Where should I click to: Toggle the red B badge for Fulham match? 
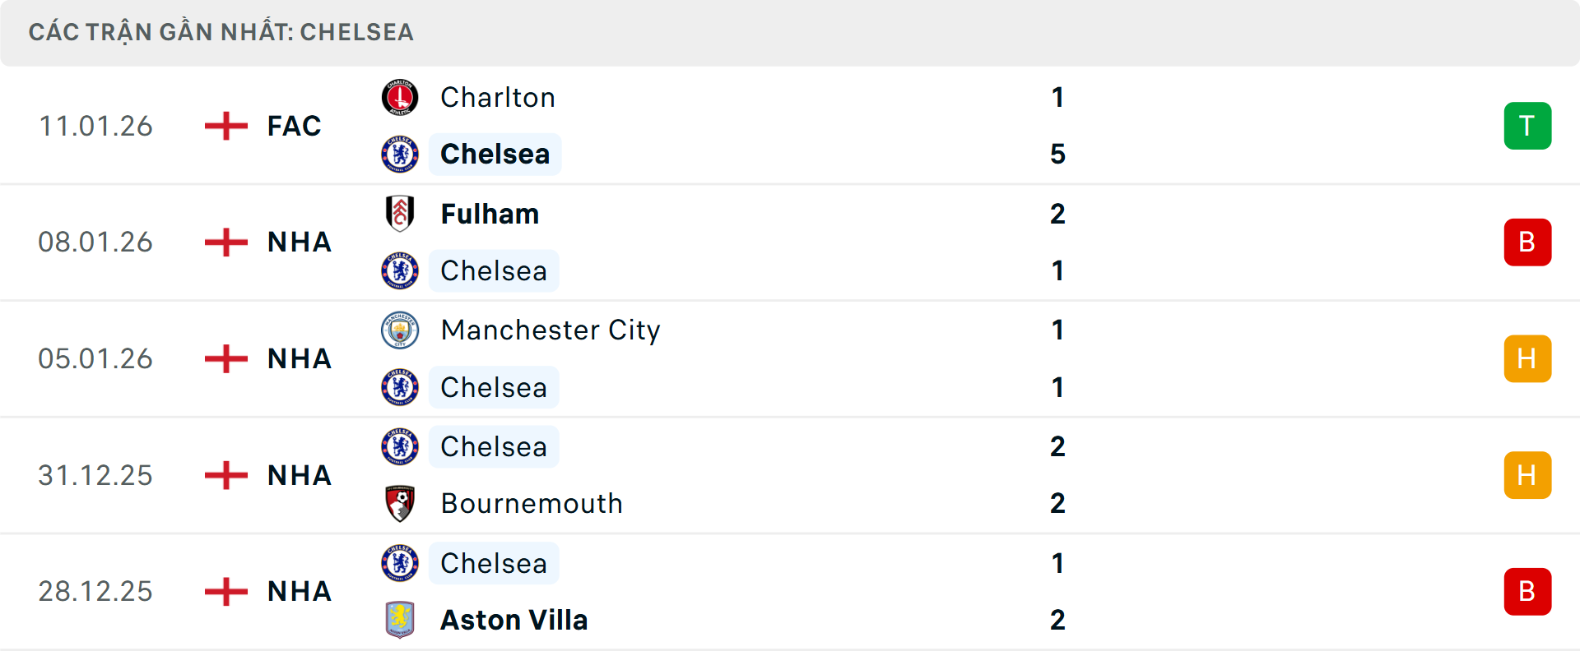[x=1528, y=242]
